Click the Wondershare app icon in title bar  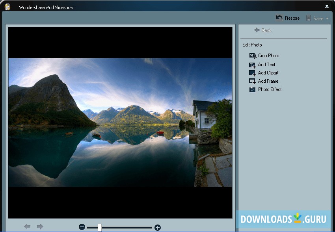click(x=7, y=7)
